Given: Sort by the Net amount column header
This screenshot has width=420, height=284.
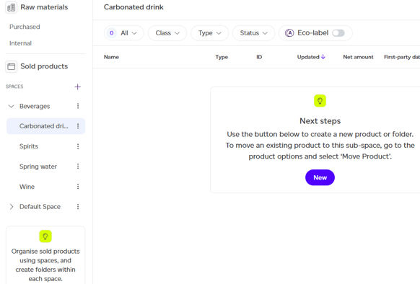Looking at the screenshot, I should pyautogui.click(x=358, y=57).
